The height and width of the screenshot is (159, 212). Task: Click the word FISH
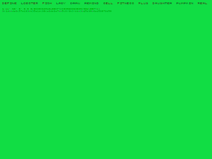tap(47, 3)
